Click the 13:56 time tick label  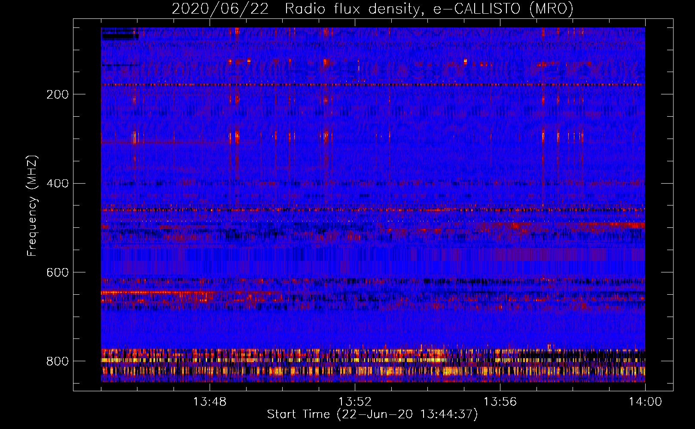coord(500,402)
